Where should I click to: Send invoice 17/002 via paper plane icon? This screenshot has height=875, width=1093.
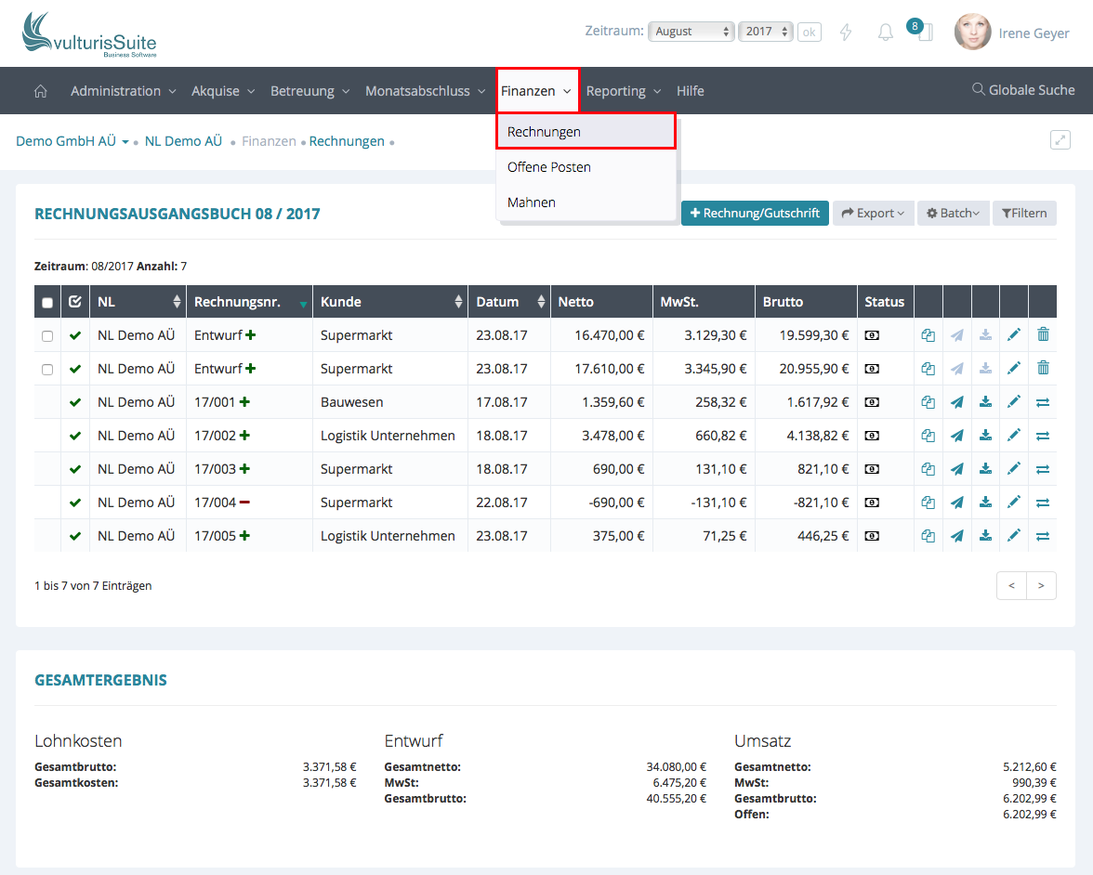(x=957, y=436)
